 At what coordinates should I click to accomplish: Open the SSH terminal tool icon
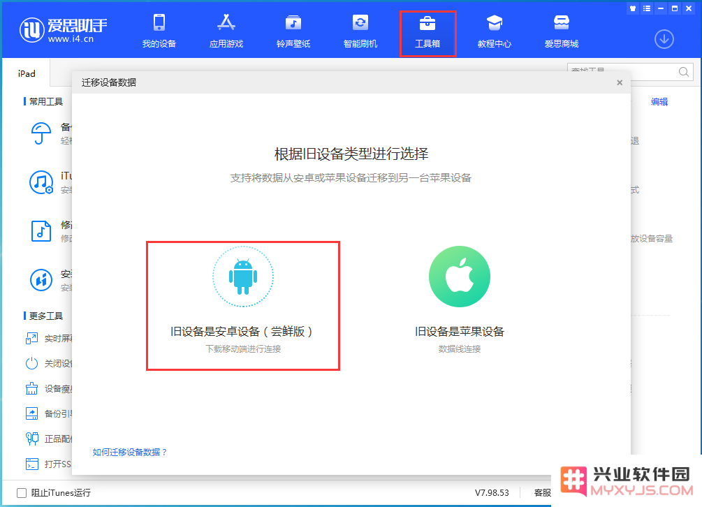[31, 464]
